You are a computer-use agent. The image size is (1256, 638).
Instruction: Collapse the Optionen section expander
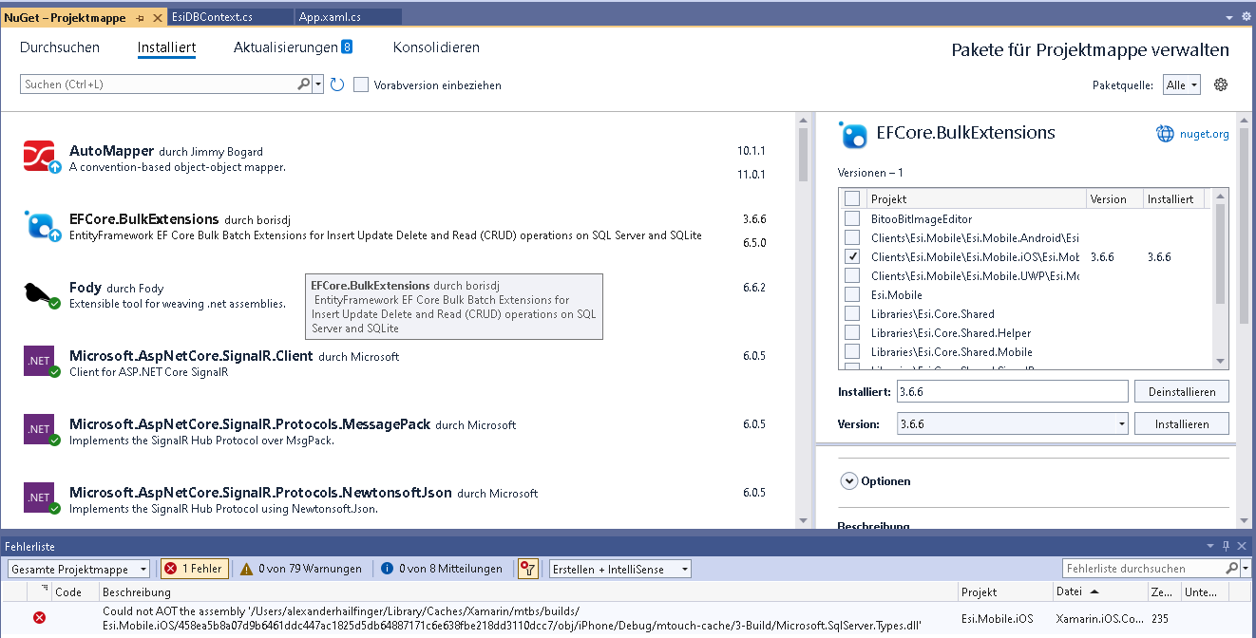[x=849, y=481]
